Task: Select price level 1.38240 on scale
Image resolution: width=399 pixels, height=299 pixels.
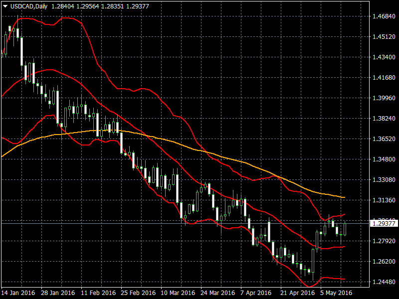Action: click(x=384, y=119)
